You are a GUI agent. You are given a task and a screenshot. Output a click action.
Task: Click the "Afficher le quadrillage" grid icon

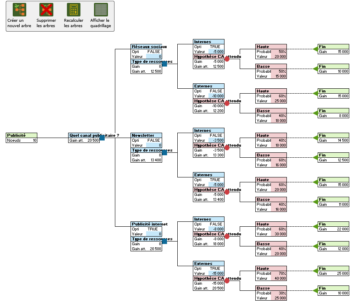click(x=100, y=9)
